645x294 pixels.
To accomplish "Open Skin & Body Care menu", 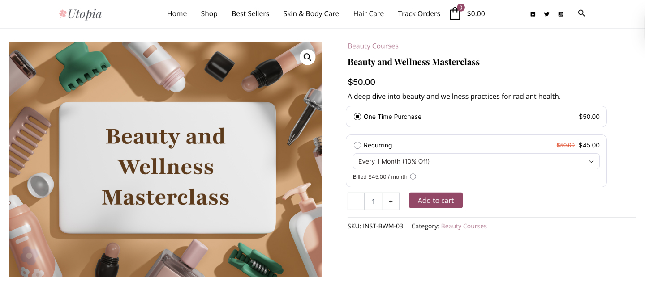I will coord(311,13).
